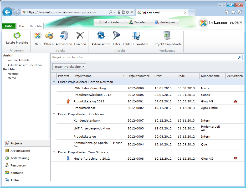This screenshot has height=188, width=246.
Task: Select the LWN Sales Consulting project row
Action: click(x=150, y=88)
